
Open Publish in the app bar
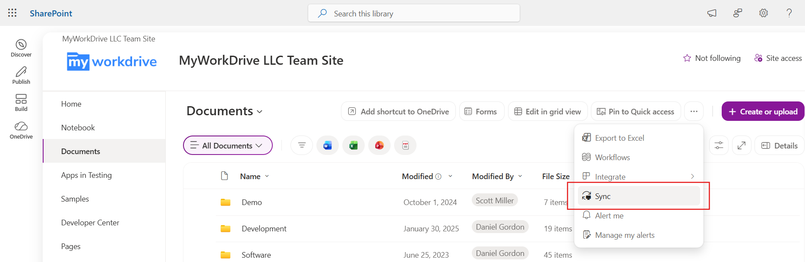pyautogui.click(x=21, y=76)
